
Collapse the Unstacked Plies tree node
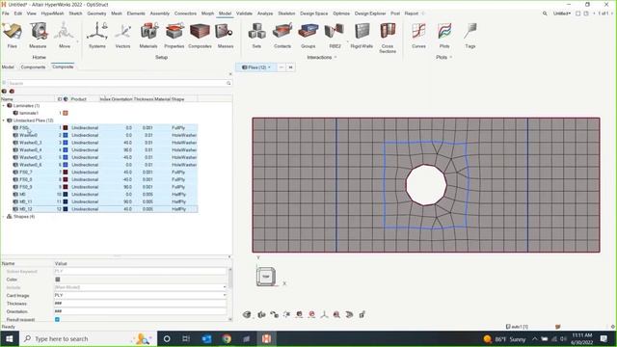[x=4, y=120]
